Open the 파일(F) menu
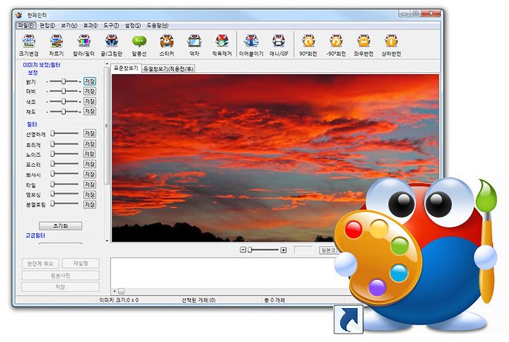Image resolution: width=509 pixels, height=342 pixels. pyautogui.click(x=26, y=25)
